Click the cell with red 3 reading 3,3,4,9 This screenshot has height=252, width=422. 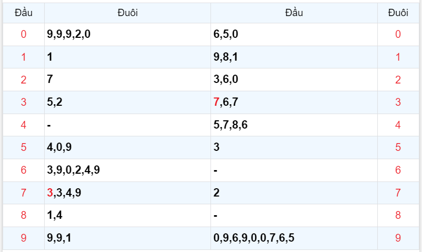64,193
